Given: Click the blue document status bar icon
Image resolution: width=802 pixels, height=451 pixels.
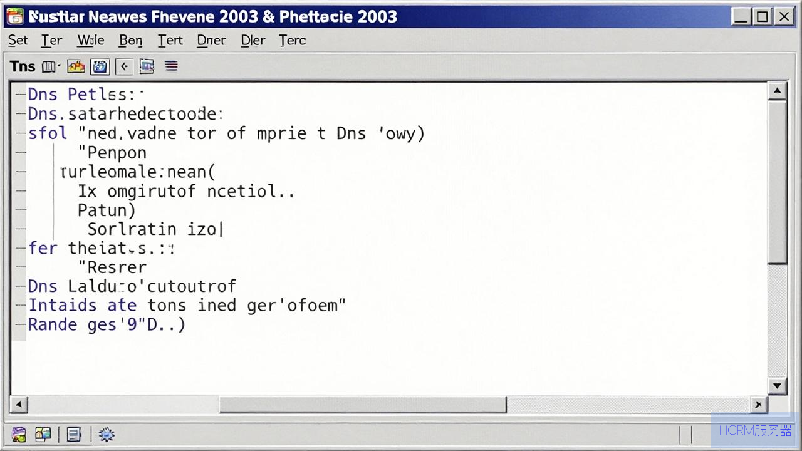Looking at the screenshot, I should coord(74,434).
